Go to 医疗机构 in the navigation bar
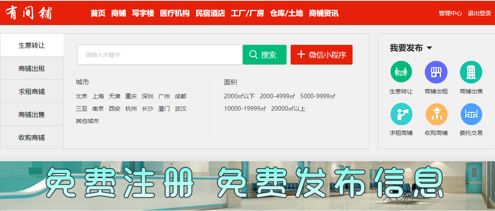This screenshot has height=211, width=495. click(175, 13)
